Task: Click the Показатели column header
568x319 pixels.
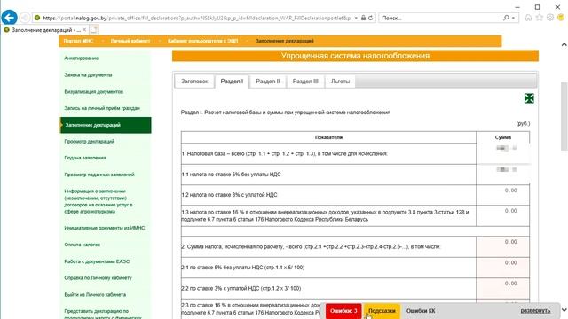Action: coord(328,137)
